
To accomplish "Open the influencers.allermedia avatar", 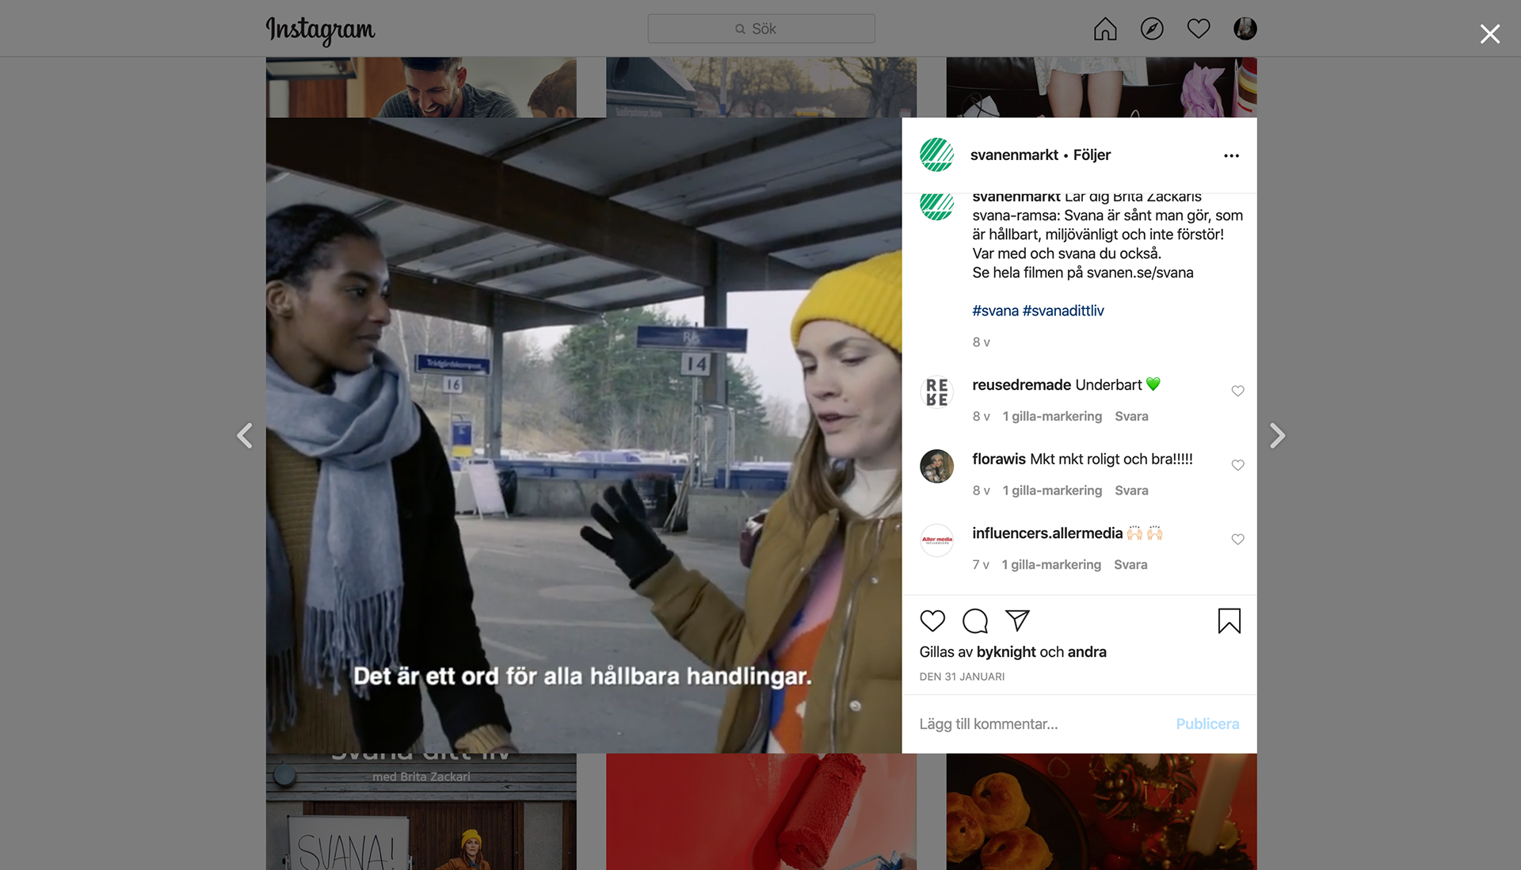I will [x=936, y=540].
